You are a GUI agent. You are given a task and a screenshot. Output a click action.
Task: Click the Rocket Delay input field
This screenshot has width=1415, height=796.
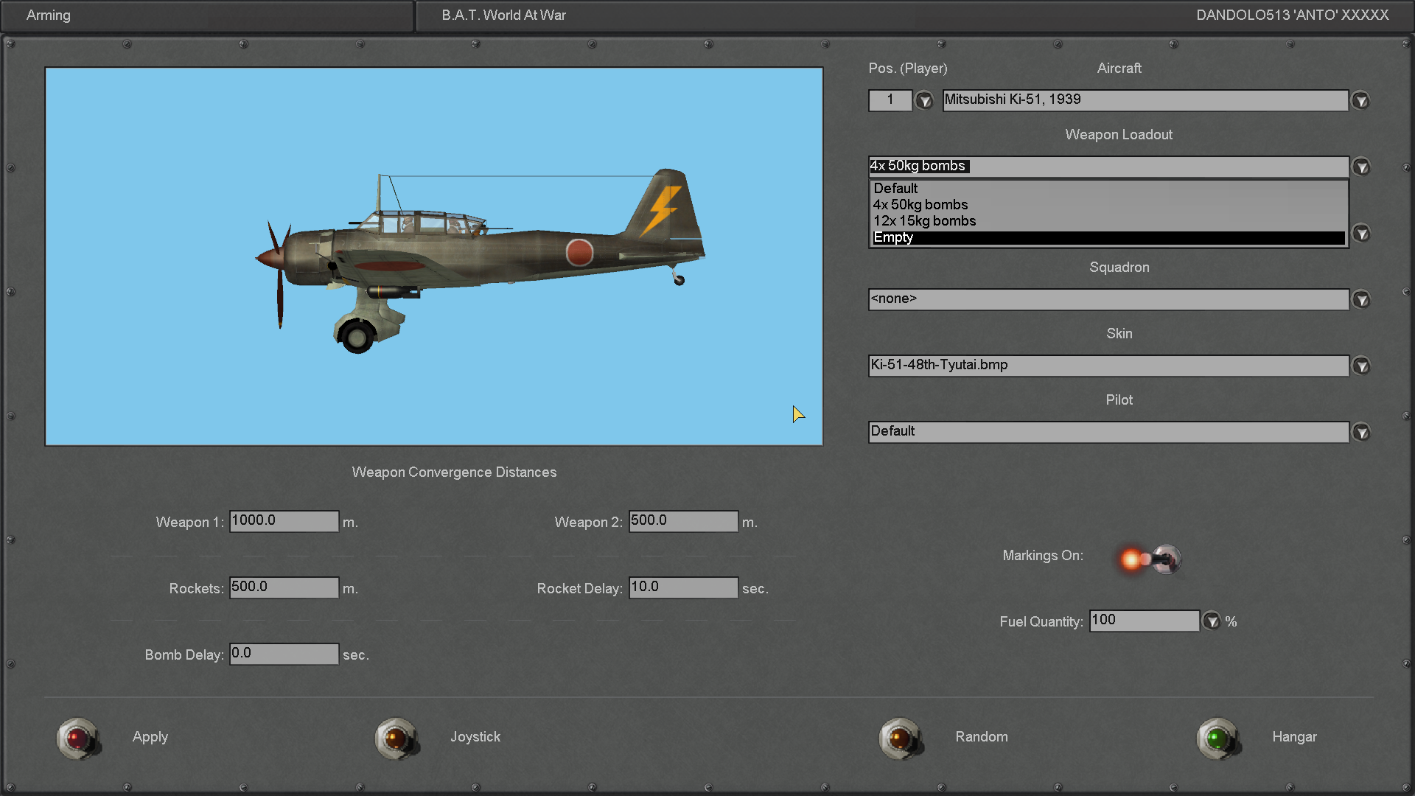coord(682,587)
